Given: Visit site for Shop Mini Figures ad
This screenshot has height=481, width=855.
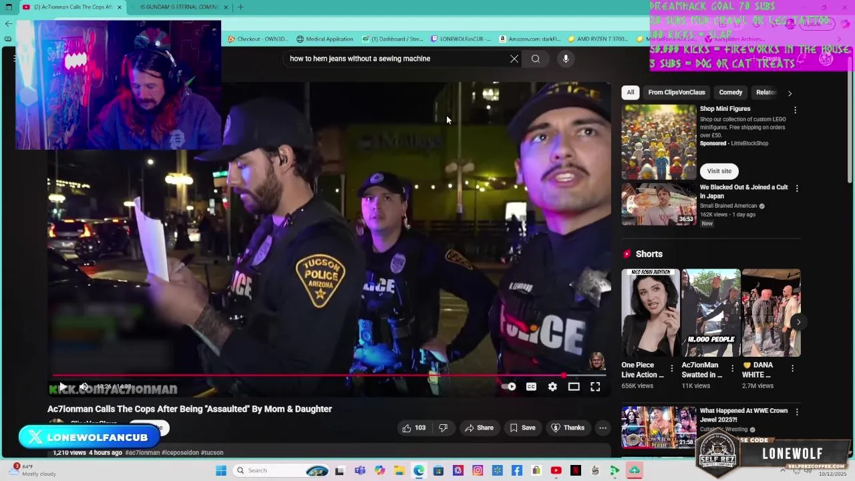Looking at the screenshot, I should point(719,171).
